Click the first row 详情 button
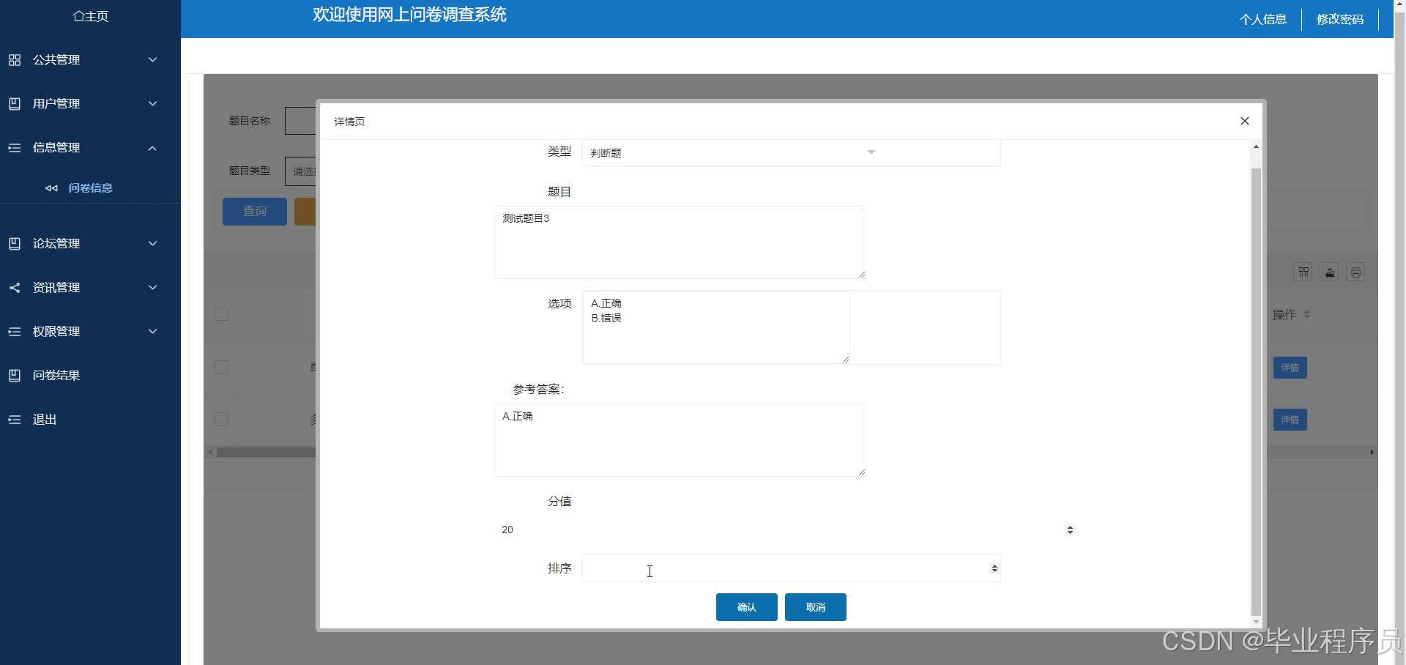Image resolution: width=1406 pixels, height=665 pixels. point(1290,368)
